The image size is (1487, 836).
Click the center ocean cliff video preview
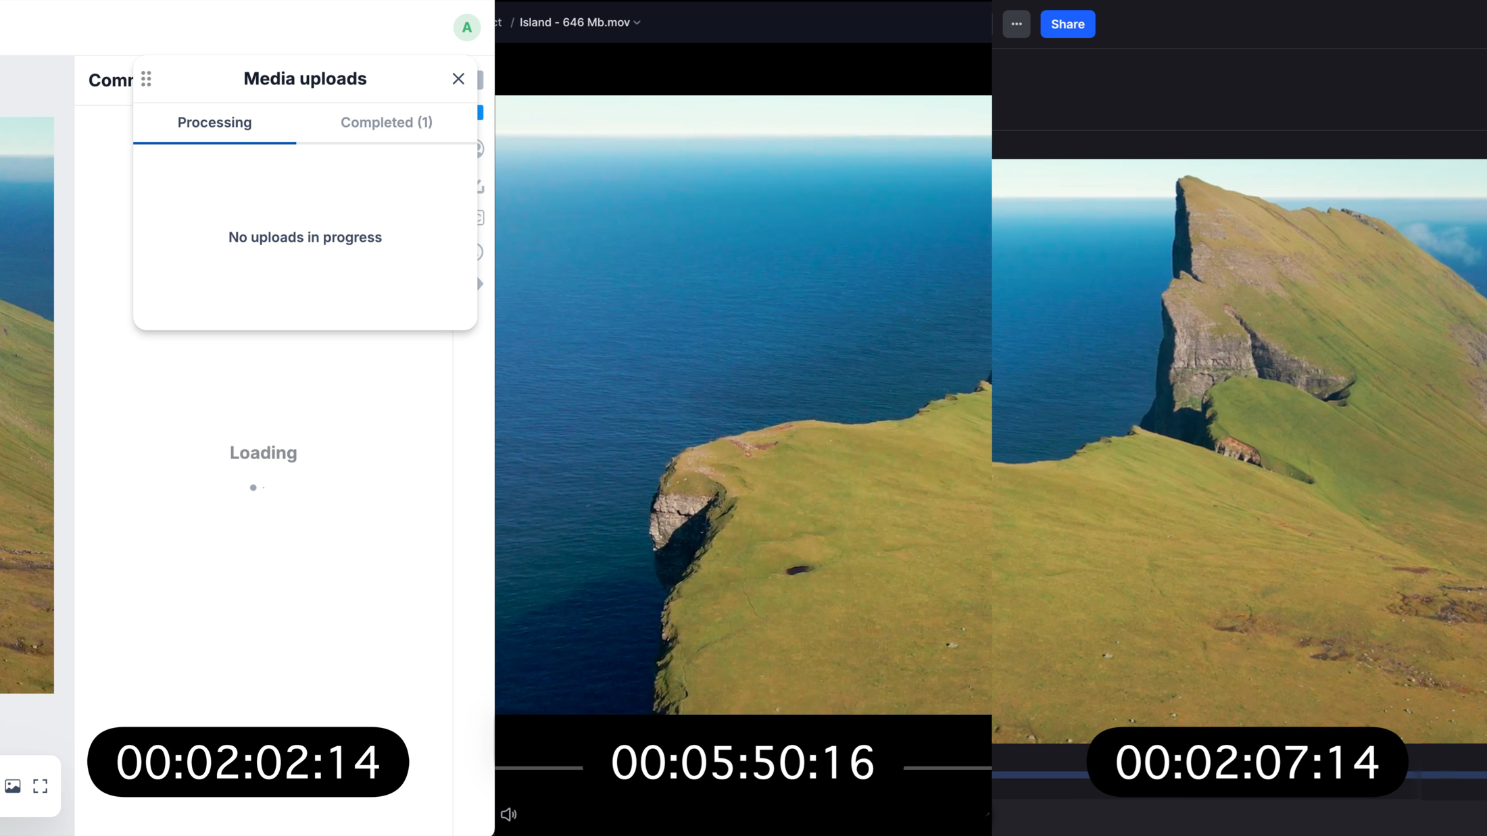tap(743, 405)
